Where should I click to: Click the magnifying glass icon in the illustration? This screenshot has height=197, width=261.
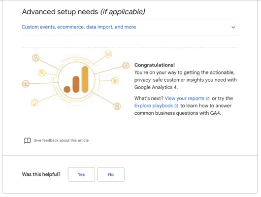click(x=42, y=72)
